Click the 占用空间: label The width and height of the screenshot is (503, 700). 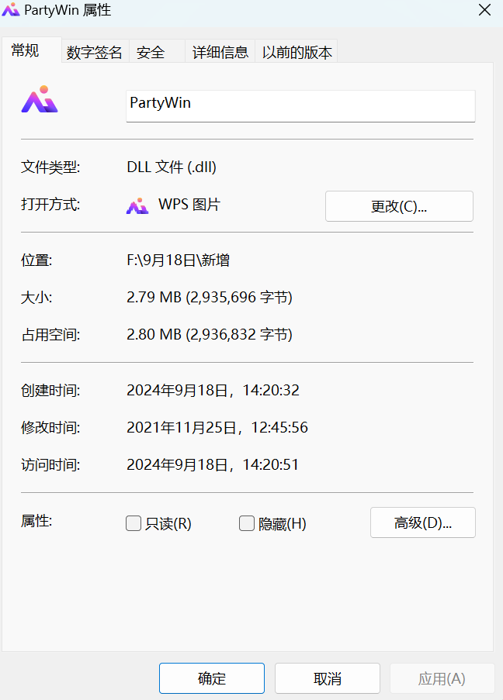[x=50, y=334]
